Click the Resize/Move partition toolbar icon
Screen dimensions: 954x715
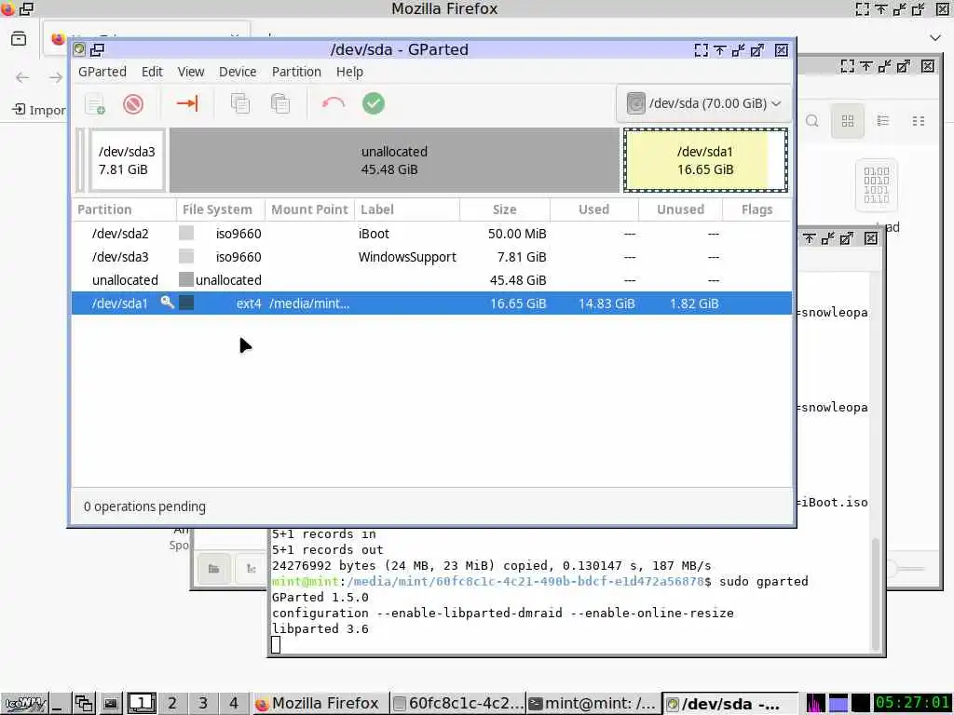(x=186, y=104)
